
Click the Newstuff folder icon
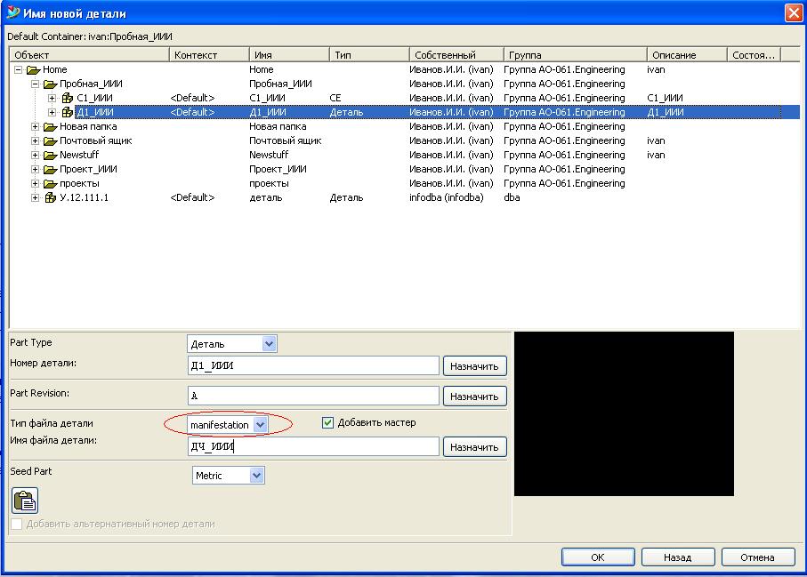pos(50,155)
